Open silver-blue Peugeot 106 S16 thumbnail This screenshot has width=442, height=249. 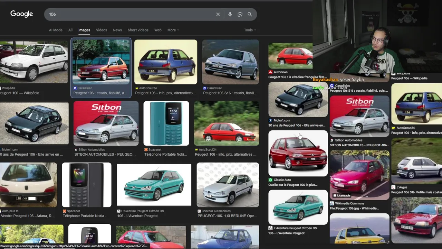230,62
